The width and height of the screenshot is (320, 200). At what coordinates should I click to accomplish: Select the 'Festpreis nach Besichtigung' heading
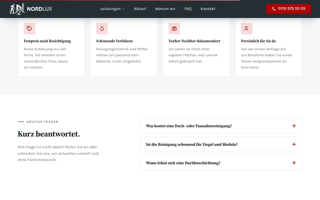(47, 41)
